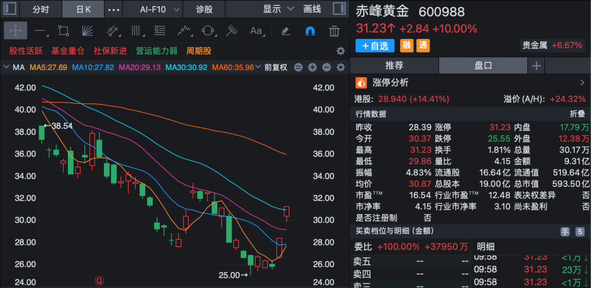Select the straight line drawing tool
The height and width of the screenshot is (288, 591).
40,31
